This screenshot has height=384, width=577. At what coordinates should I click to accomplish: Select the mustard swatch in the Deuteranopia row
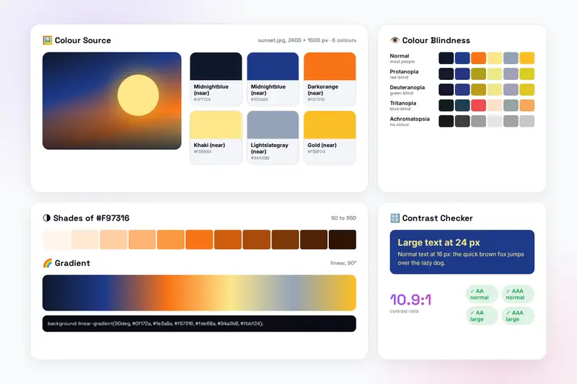(x=478, y=89)
